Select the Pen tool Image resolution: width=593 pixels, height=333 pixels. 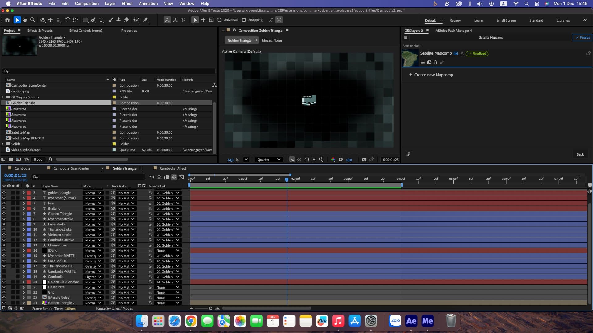coord(93,20)
